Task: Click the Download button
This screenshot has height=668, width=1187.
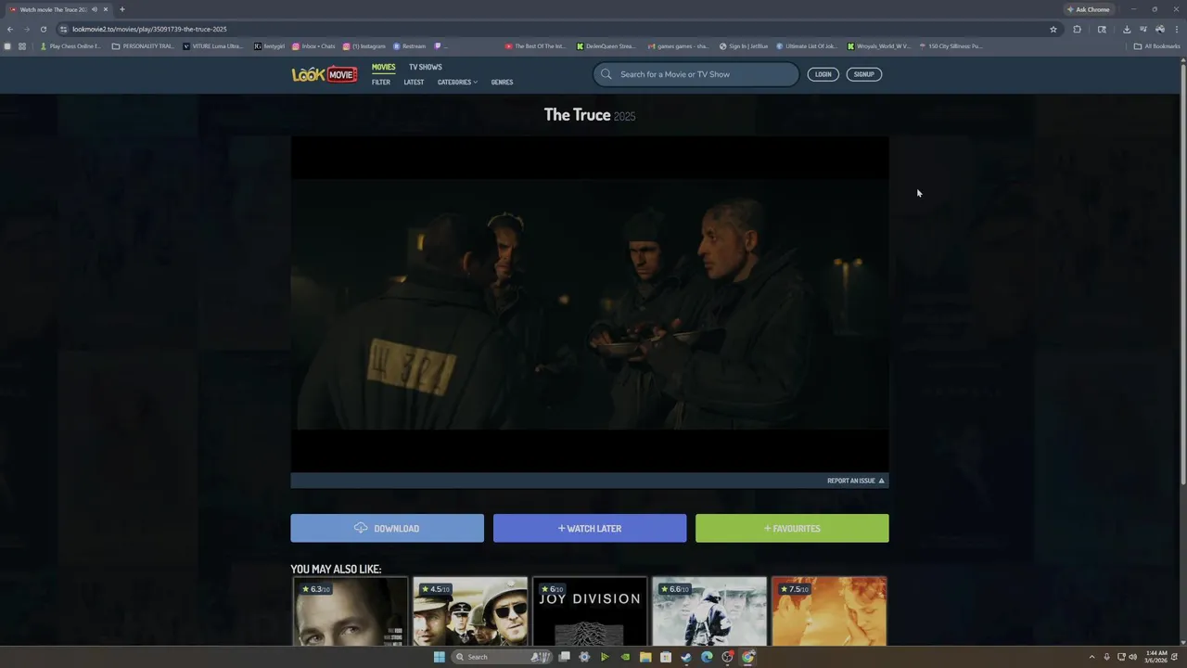Action: click(387, 528)
